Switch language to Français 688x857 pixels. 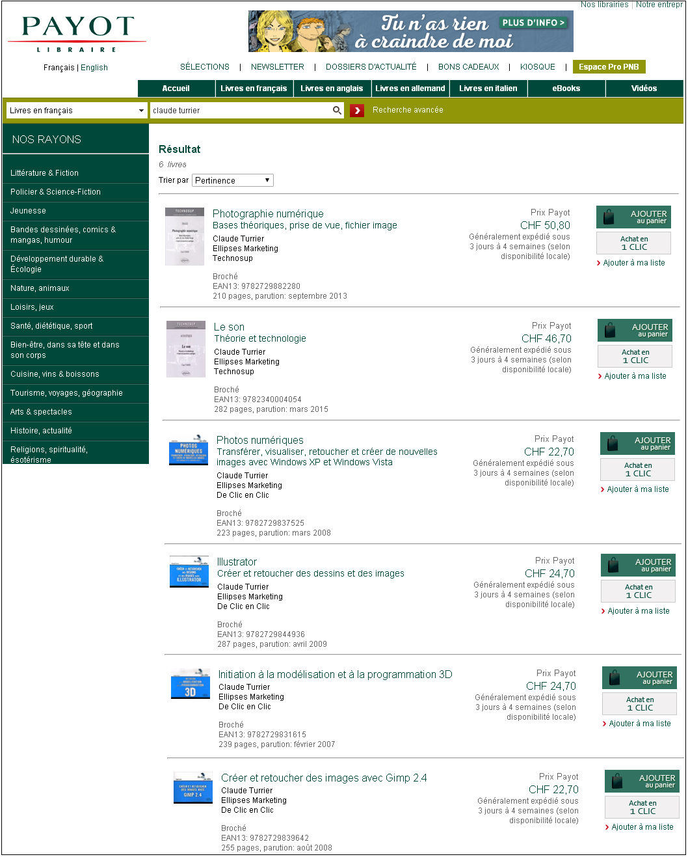tap(59, 68)
